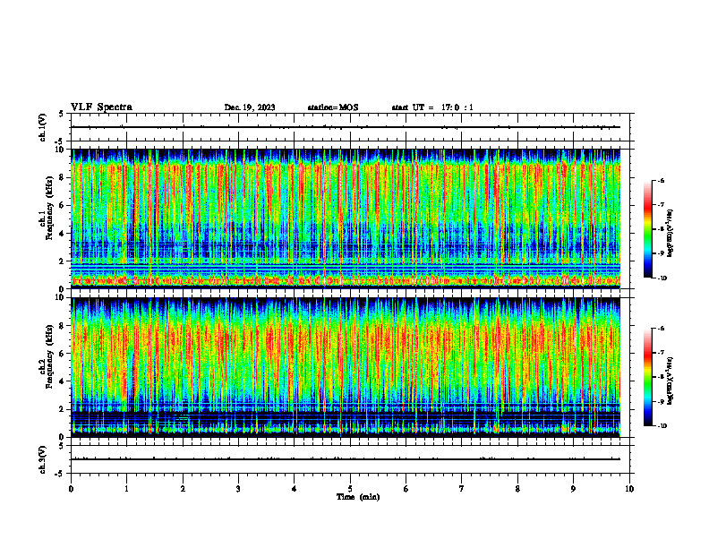Click the "6" kHz tick on ch.1 axis
Viewport: 709px width, 548px height.
63,205
